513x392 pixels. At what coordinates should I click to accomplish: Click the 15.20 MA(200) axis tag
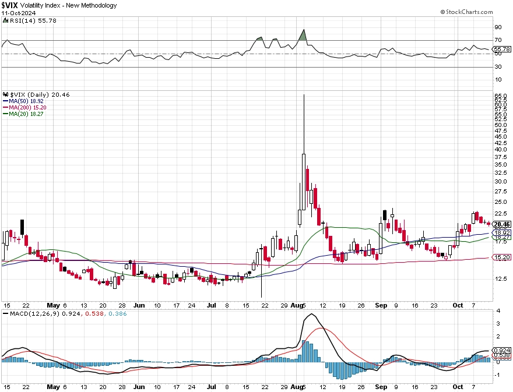coord(502,257)
